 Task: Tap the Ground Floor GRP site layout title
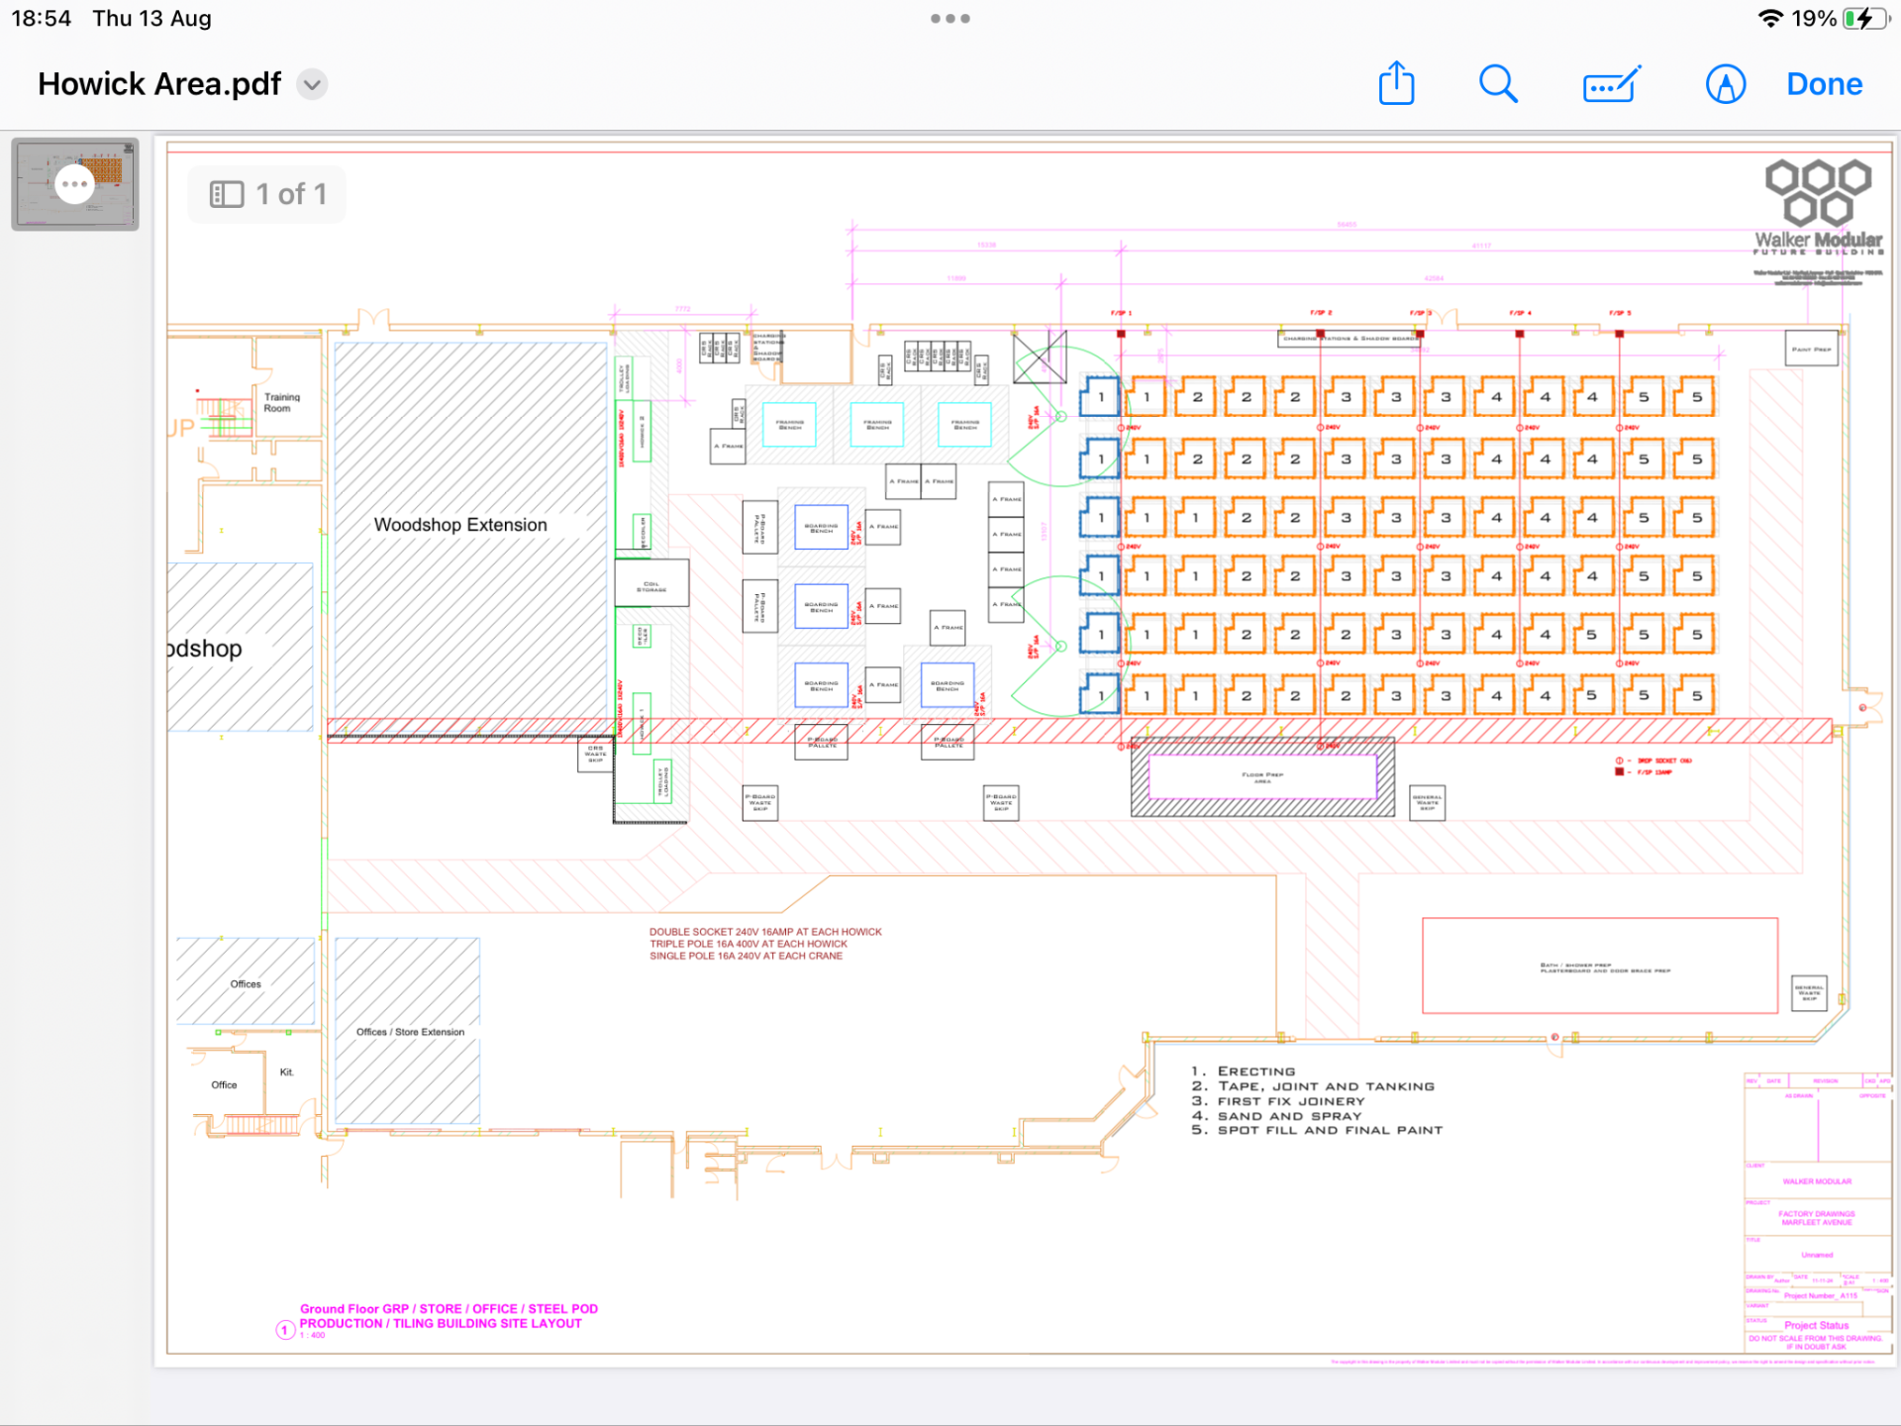[x=449, y=1316]
